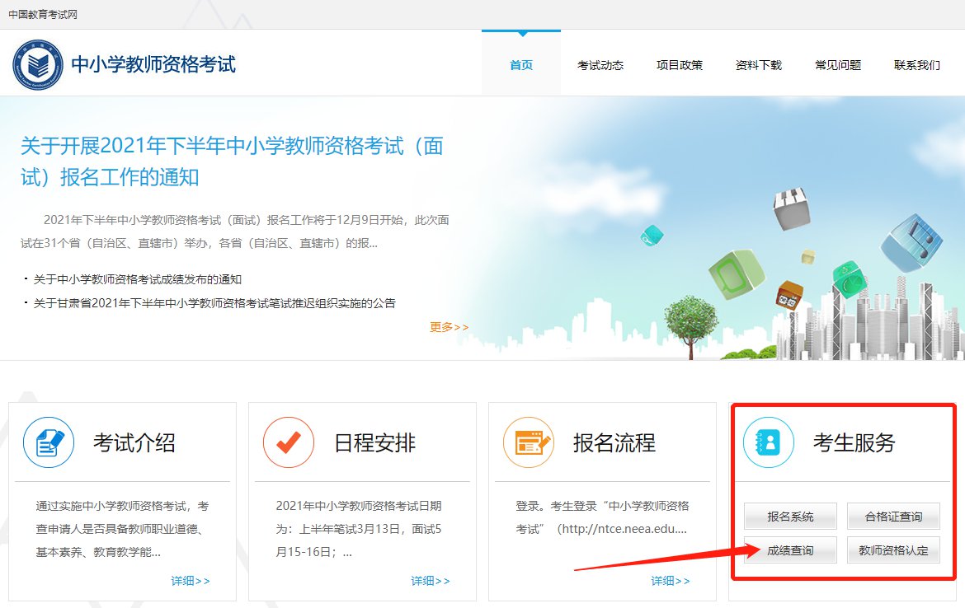Open the 首页 navigation tab
Viewport: 965px width, 608px height.
521,65
